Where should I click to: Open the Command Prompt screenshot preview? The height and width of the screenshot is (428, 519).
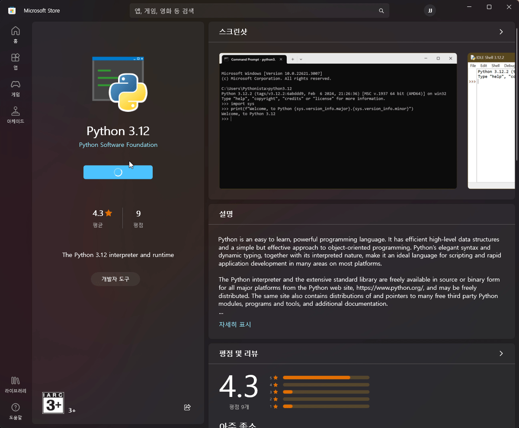pos(338,120)
